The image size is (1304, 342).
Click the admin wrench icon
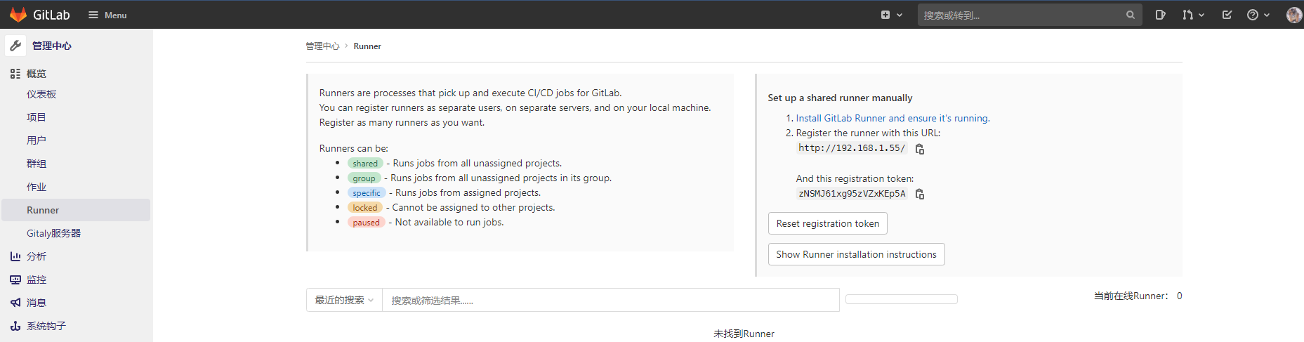[x=15, y=46]
